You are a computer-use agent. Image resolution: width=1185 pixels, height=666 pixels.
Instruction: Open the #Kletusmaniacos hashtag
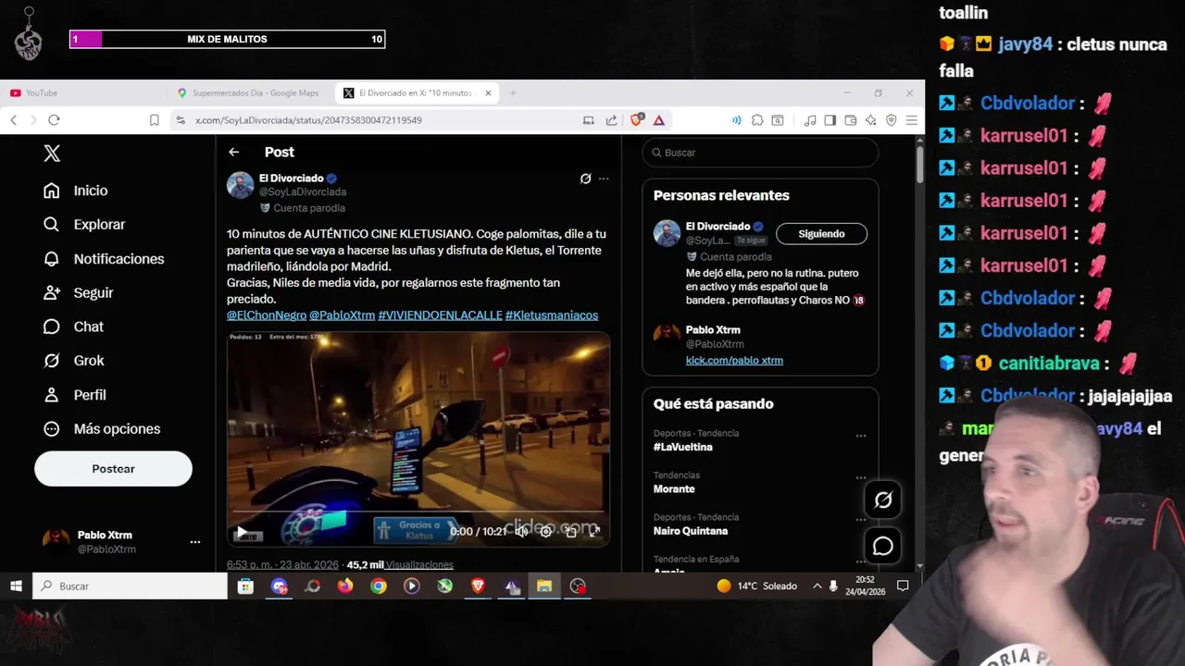tap(552, 315)
